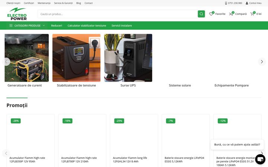Click the -12% discount badge
The height and width of the screenshot is (167, 268).
tap(223, 121)
